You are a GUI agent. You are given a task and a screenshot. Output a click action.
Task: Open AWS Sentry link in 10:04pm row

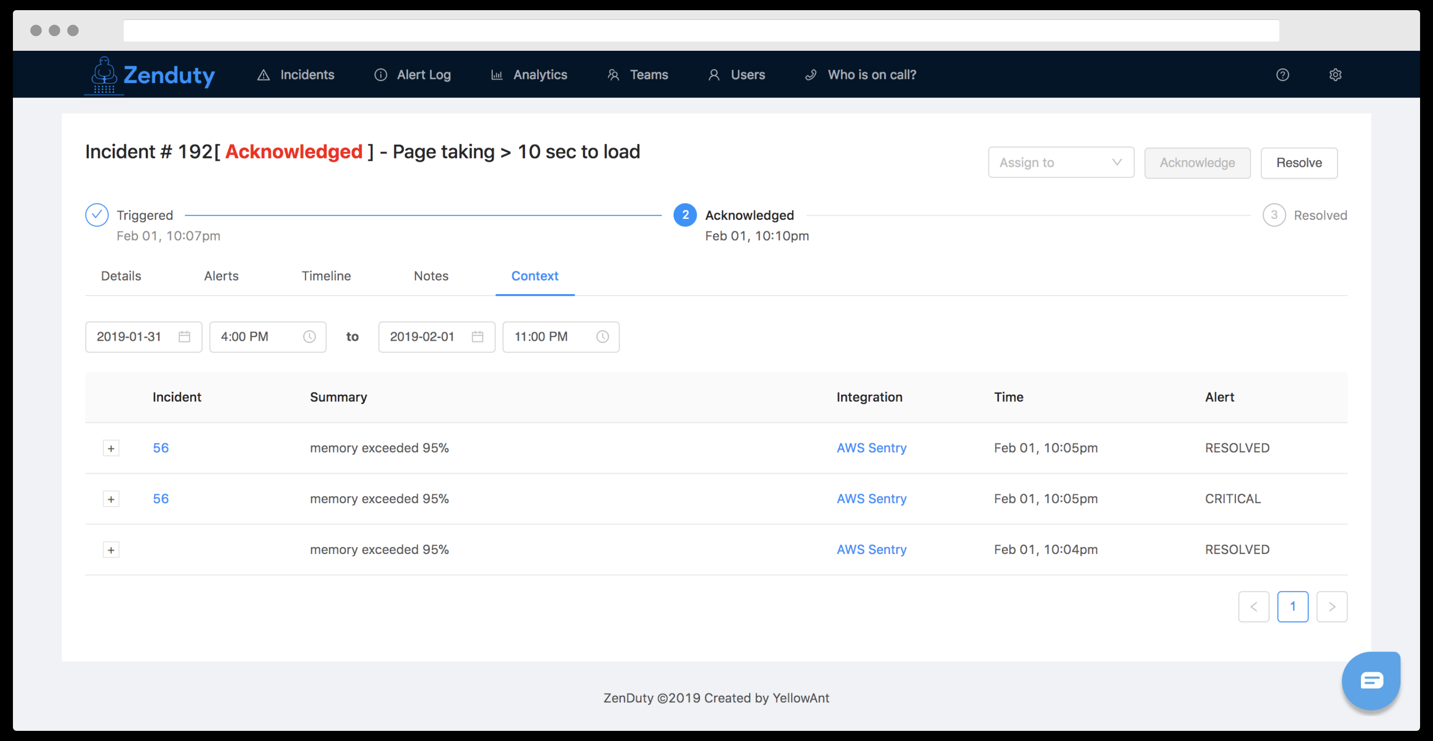pos(871,549)
